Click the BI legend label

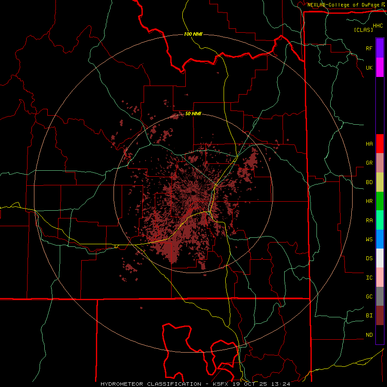click(369, 316)
